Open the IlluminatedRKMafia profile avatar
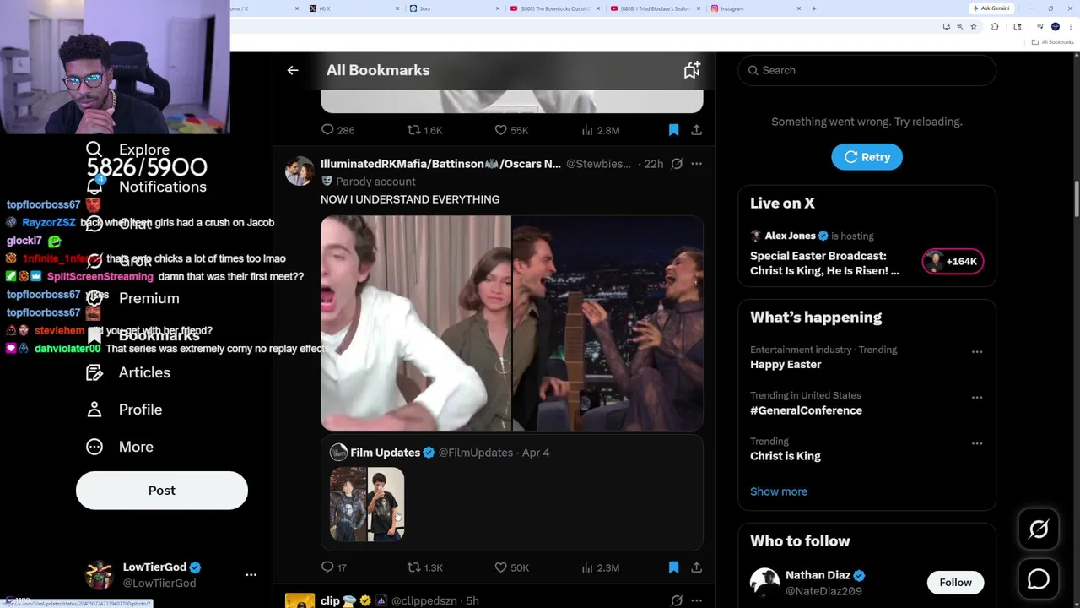 (x=300, y=171)
